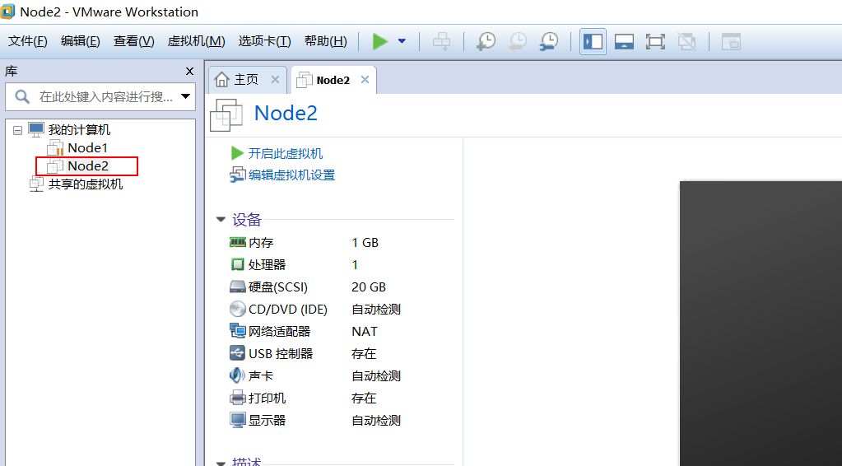Take a snapshot of this virtual machine
This screenshot has width=842, height=466.
coord(486,41)
